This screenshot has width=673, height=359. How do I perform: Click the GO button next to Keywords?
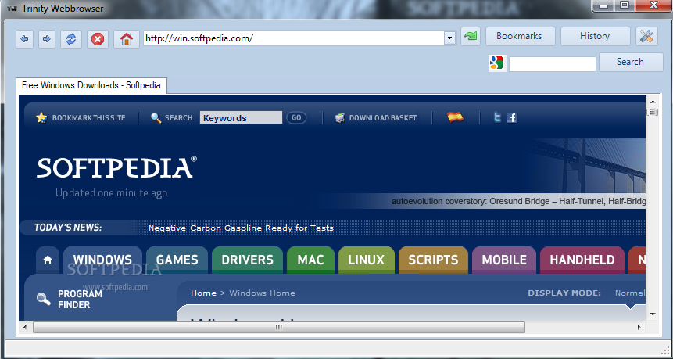(x=296, y=117)
